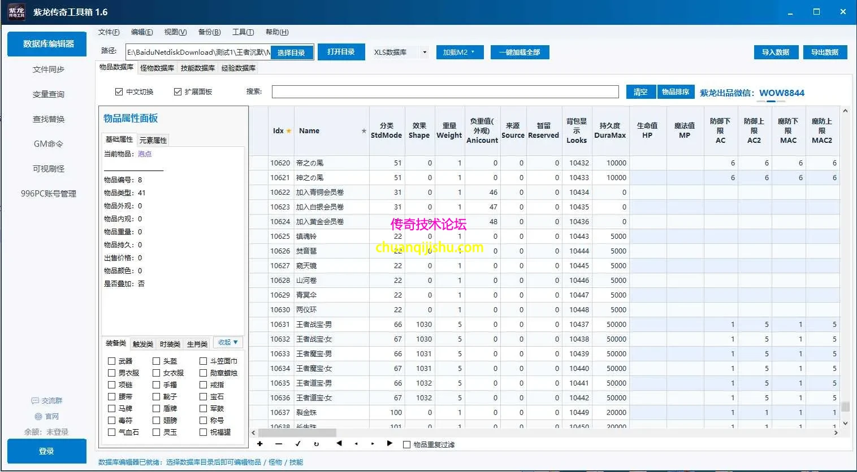Collapse the filter panel with 收起
This screenshot has width=857, height=472.
click(x=228, y=343)
